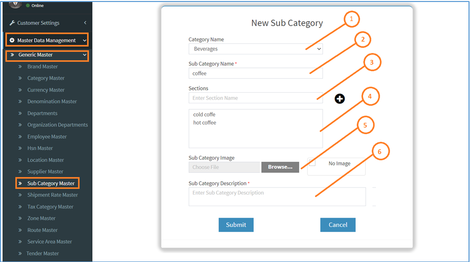Cancel the New Sub Category dialog
Viewport: 470px width, 262px height.
point(338,225)
